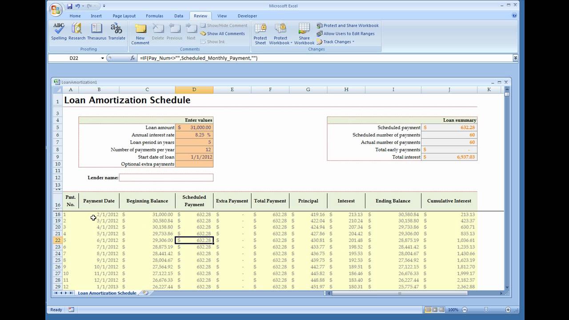The width and height of the screenshot is (569, 320).
Task: Open the Name Box dropdown arrow
Action: (x=103, y=58)
